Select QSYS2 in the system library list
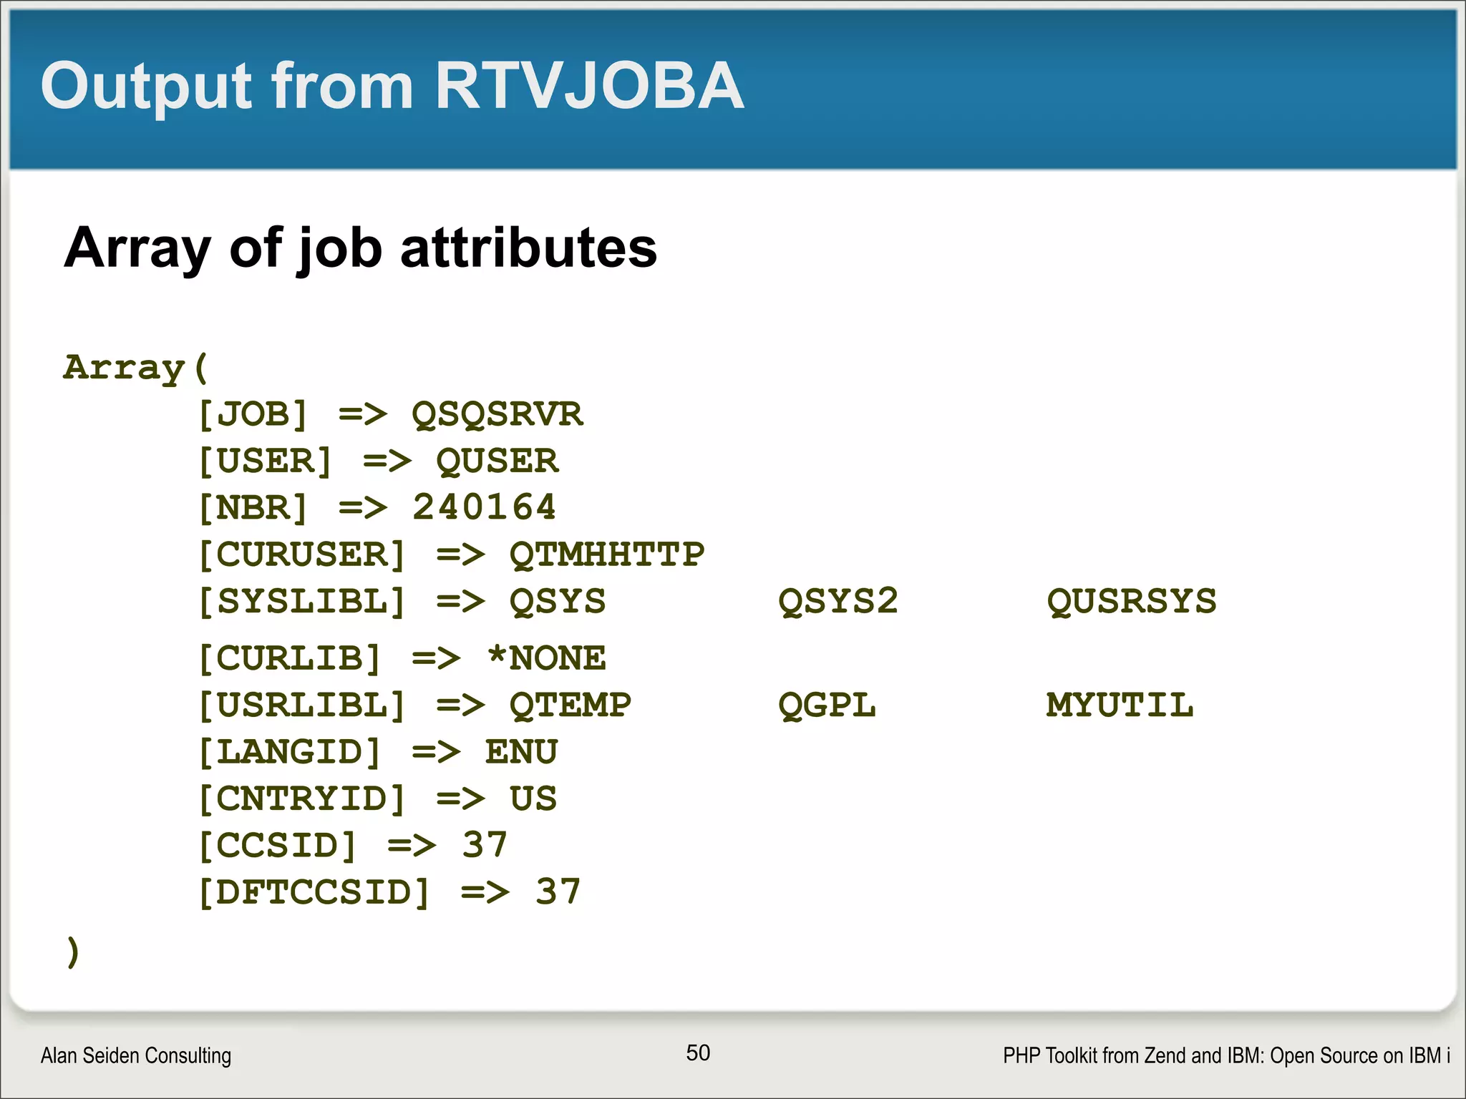Image resolution: width=1466 pixels, height=1099 pixels. (838, 601)
